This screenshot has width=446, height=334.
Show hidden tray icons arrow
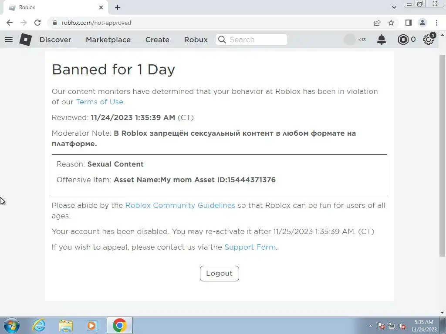[x=370, y=326]
